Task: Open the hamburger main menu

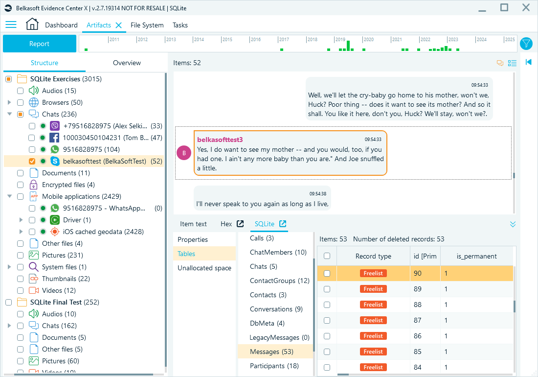Action: (x=11, y=24)
